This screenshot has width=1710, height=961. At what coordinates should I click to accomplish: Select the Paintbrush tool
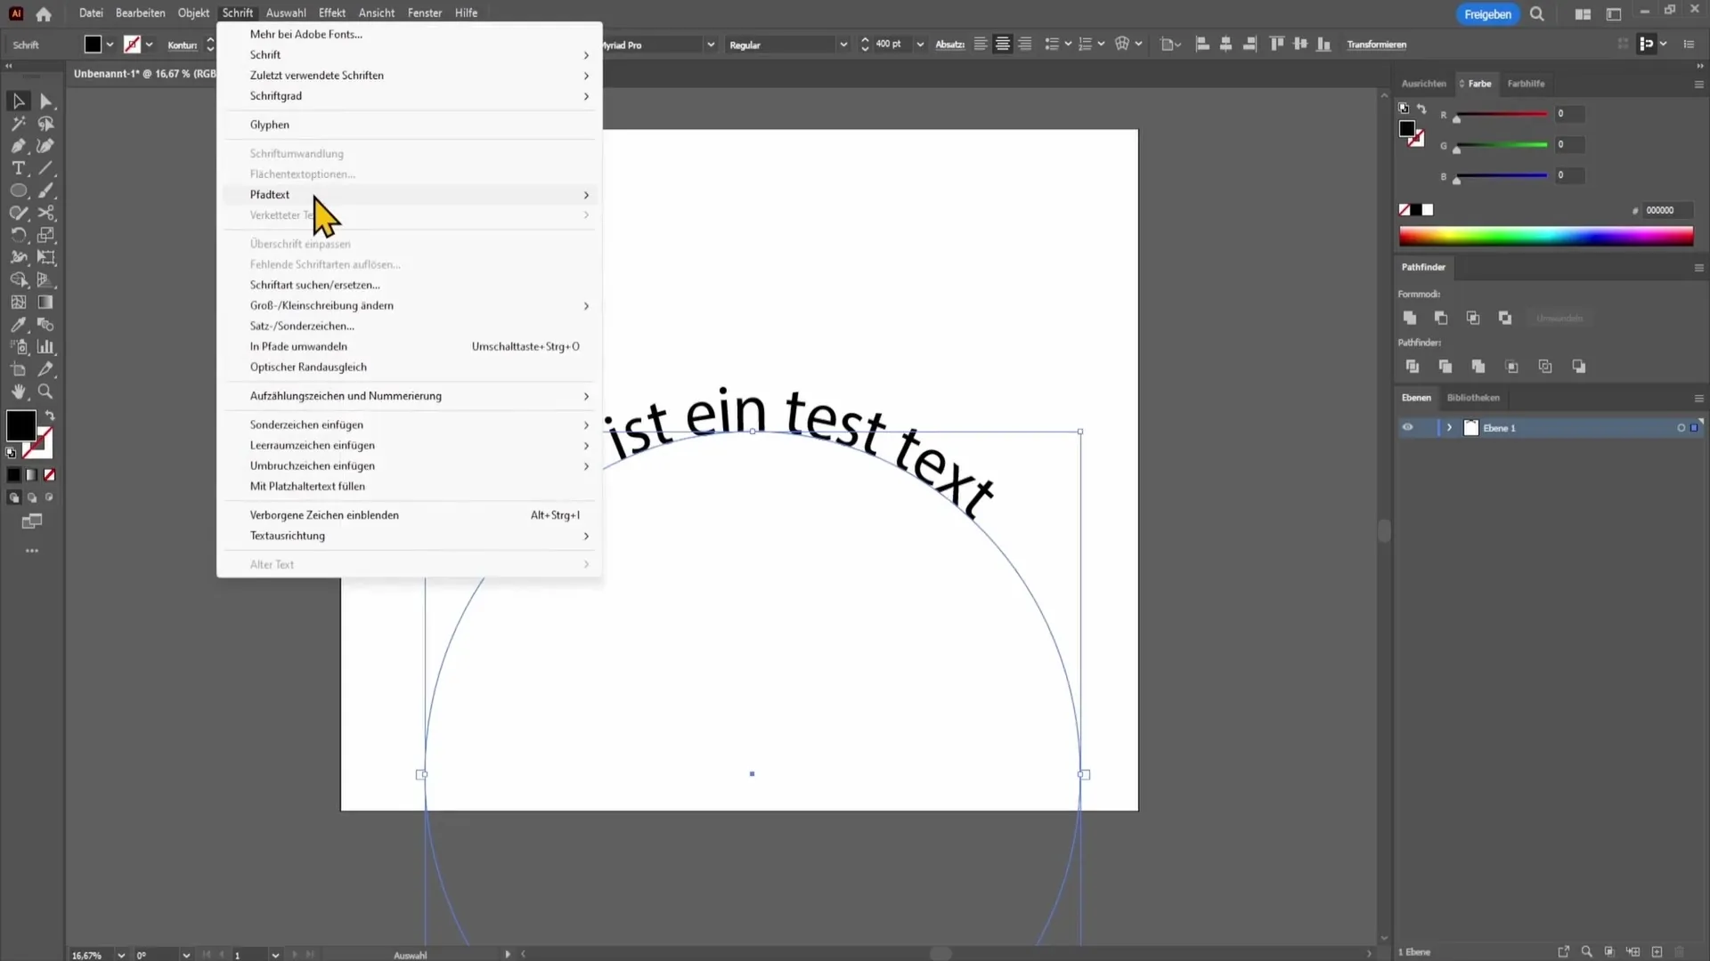[x=46, y=190]
